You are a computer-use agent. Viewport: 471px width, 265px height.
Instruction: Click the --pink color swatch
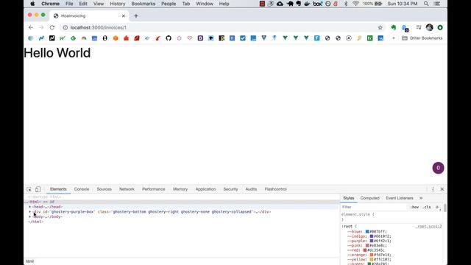point(367,245)
